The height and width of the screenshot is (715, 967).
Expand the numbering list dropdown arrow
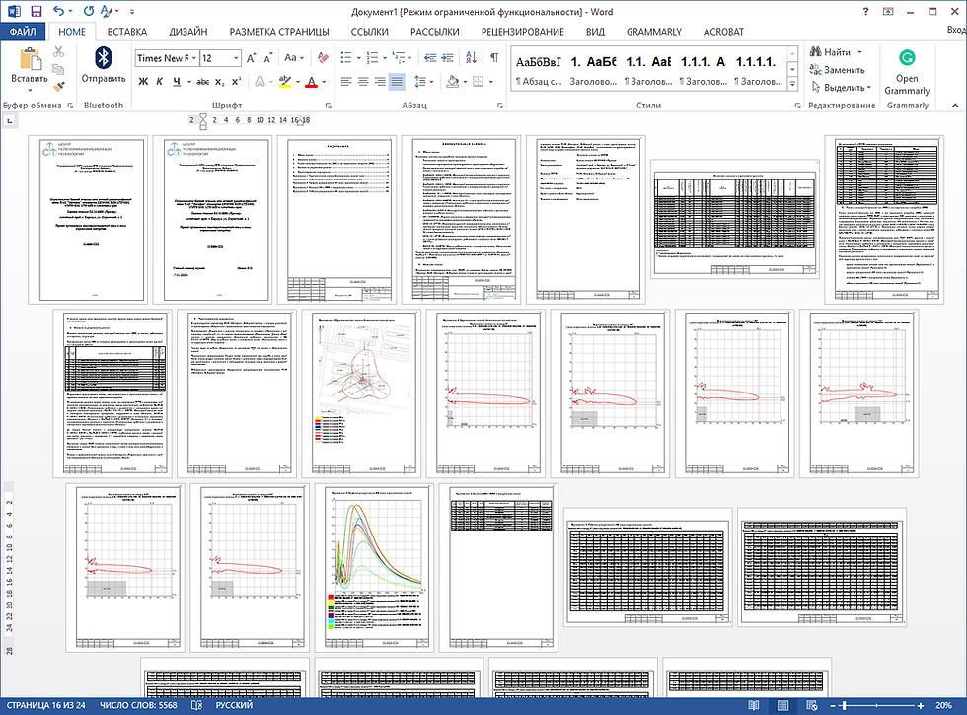point(384,58)
